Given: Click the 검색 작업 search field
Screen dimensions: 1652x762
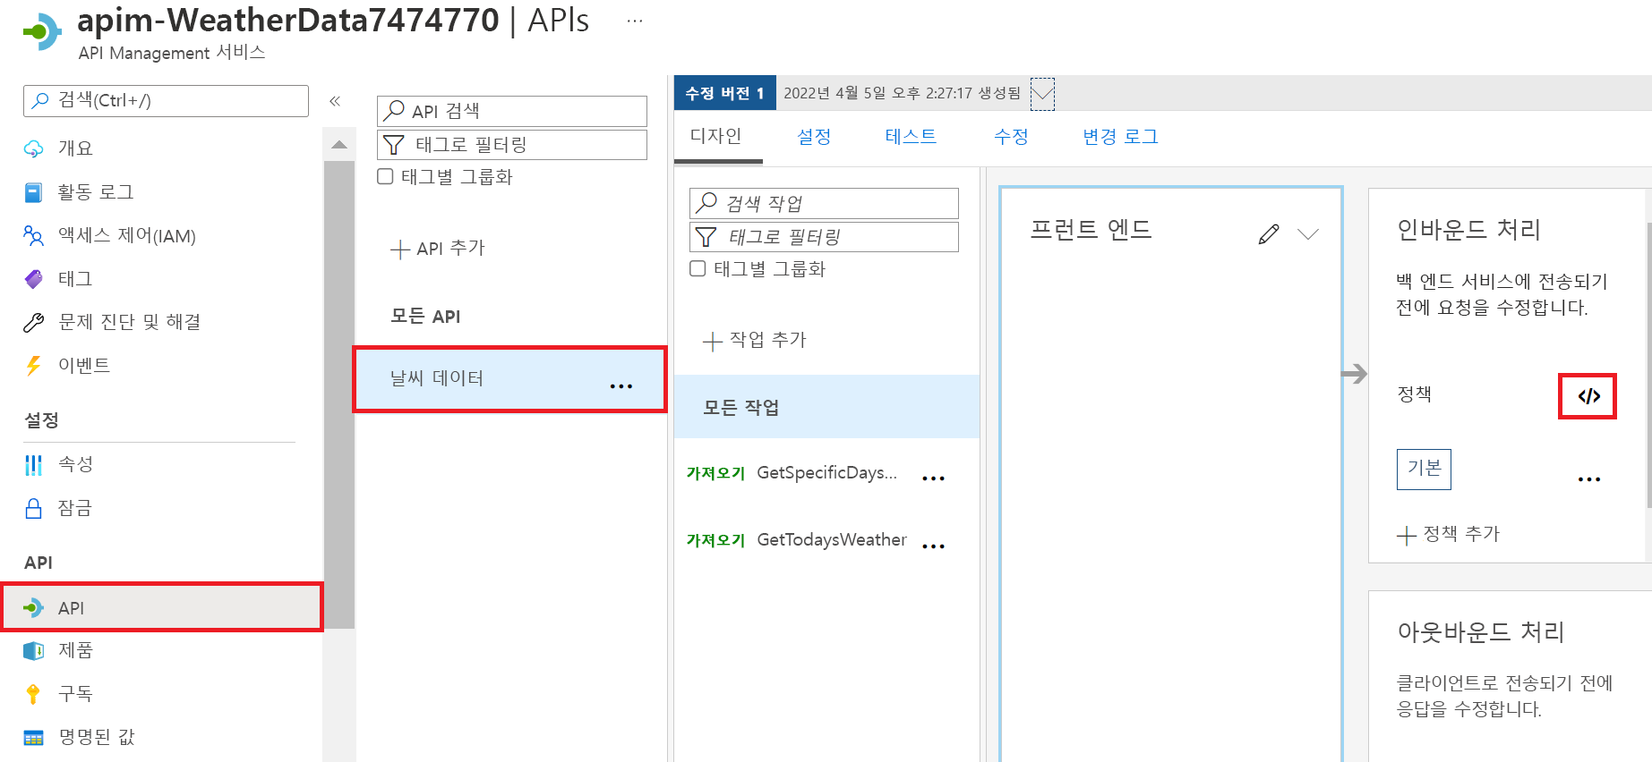Looking at the screenshot, I should 824,203.
